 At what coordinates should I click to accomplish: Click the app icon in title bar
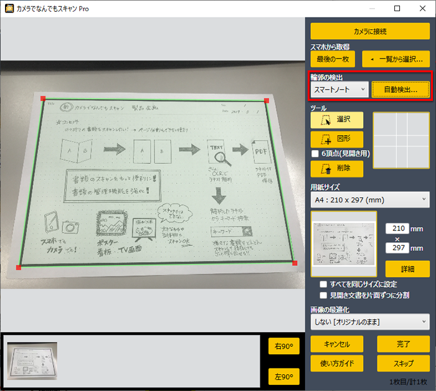9,9
